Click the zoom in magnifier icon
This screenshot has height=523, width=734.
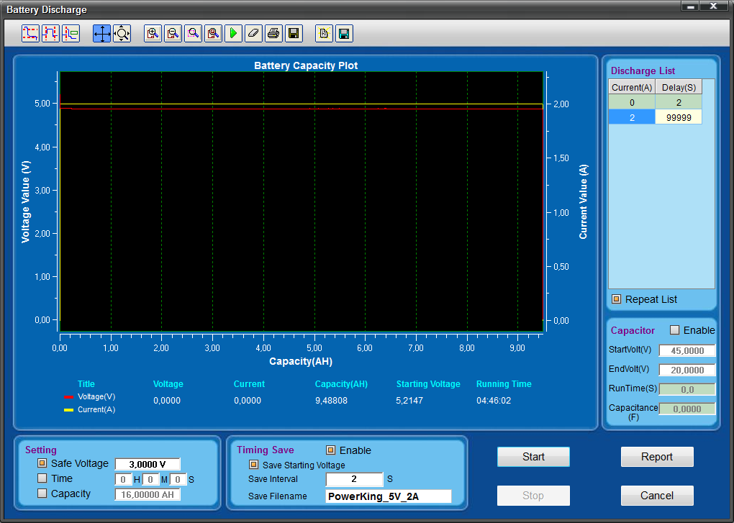153,33
